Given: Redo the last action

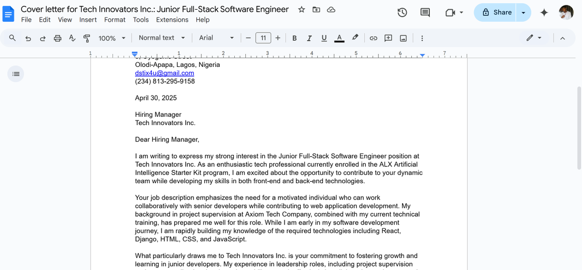Looking at the screenshot, I should click(43, 38).
